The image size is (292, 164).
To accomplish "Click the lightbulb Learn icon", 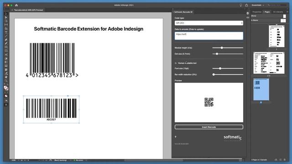I will (x=240, y=5).
